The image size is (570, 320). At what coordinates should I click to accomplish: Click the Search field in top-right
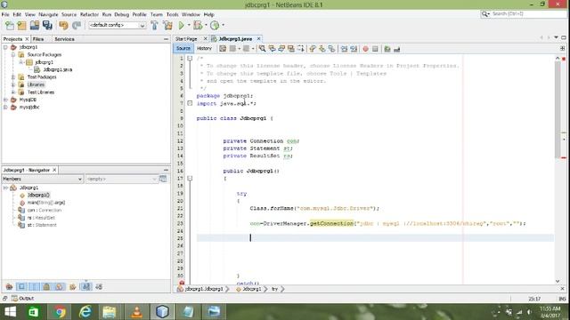pyautogui.click(x=524, y=14)
